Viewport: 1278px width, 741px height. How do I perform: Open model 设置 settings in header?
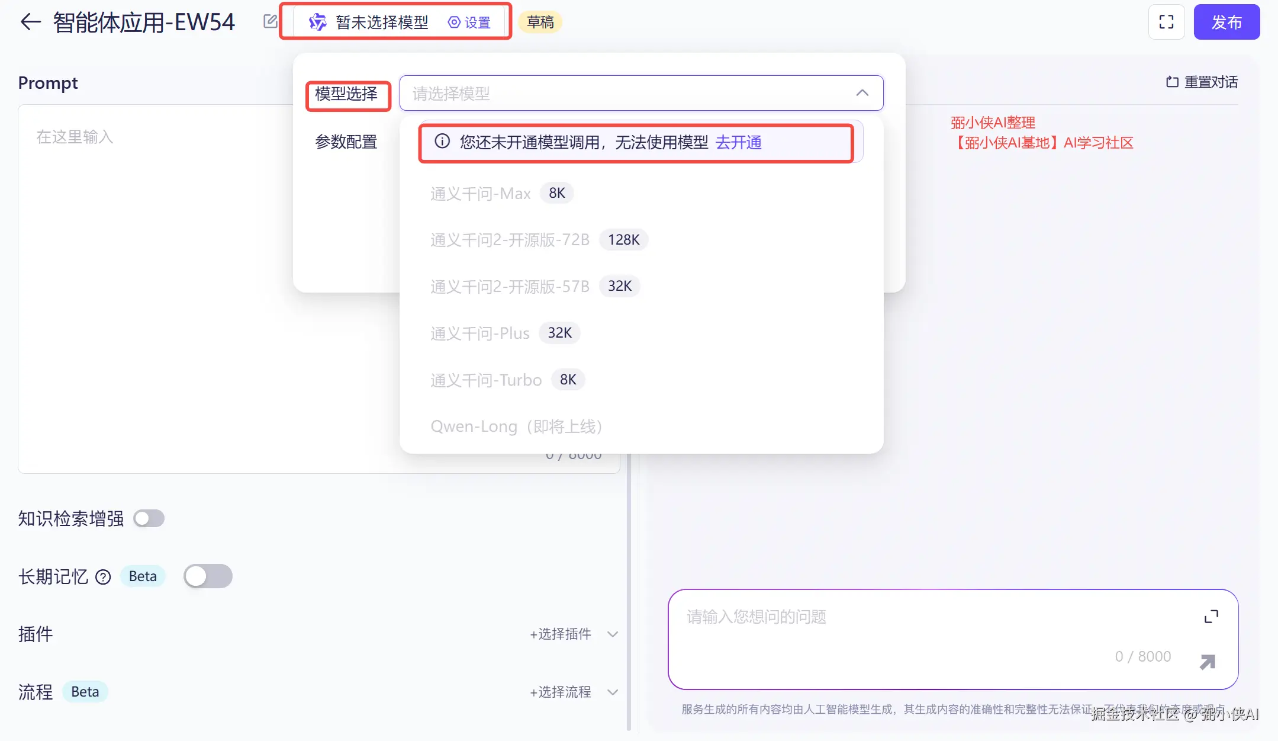(470, 23)
